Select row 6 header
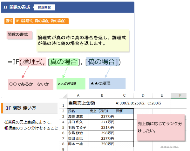190x151 pixels. [x=63, y=133]
